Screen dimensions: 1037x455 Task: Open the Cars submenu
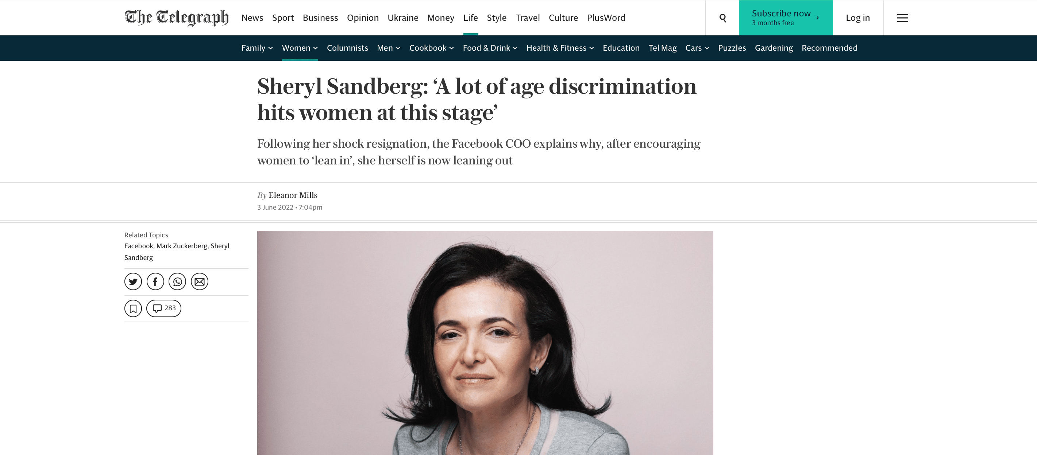697,48
